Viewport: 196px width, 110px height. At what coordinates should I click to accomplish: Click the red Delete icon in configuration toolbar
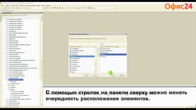click(17, 15)
